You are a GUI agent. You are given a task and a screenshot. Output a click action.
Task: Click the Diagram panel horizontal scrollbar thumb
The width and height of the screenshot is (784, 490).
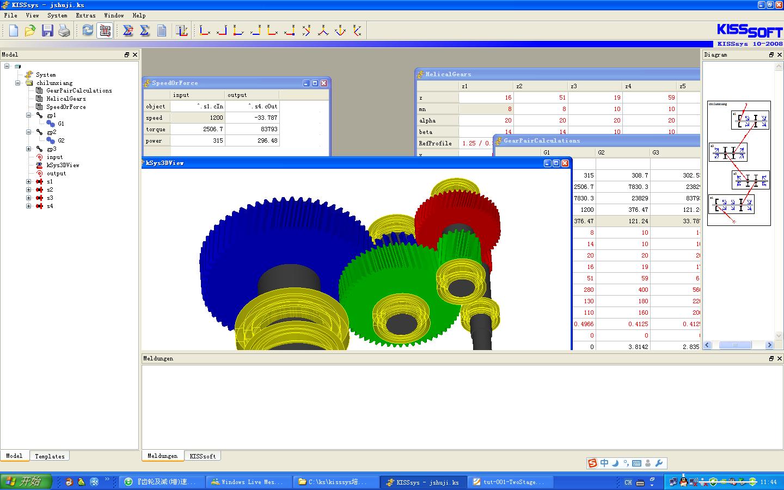click(735, 345)
